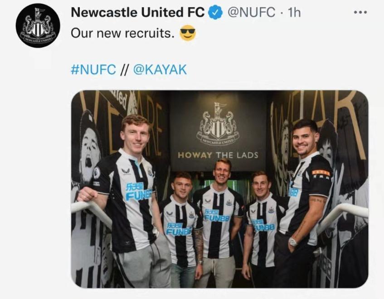
Task: Click the sunglasses emoji in the tweet
Action: 187,33
